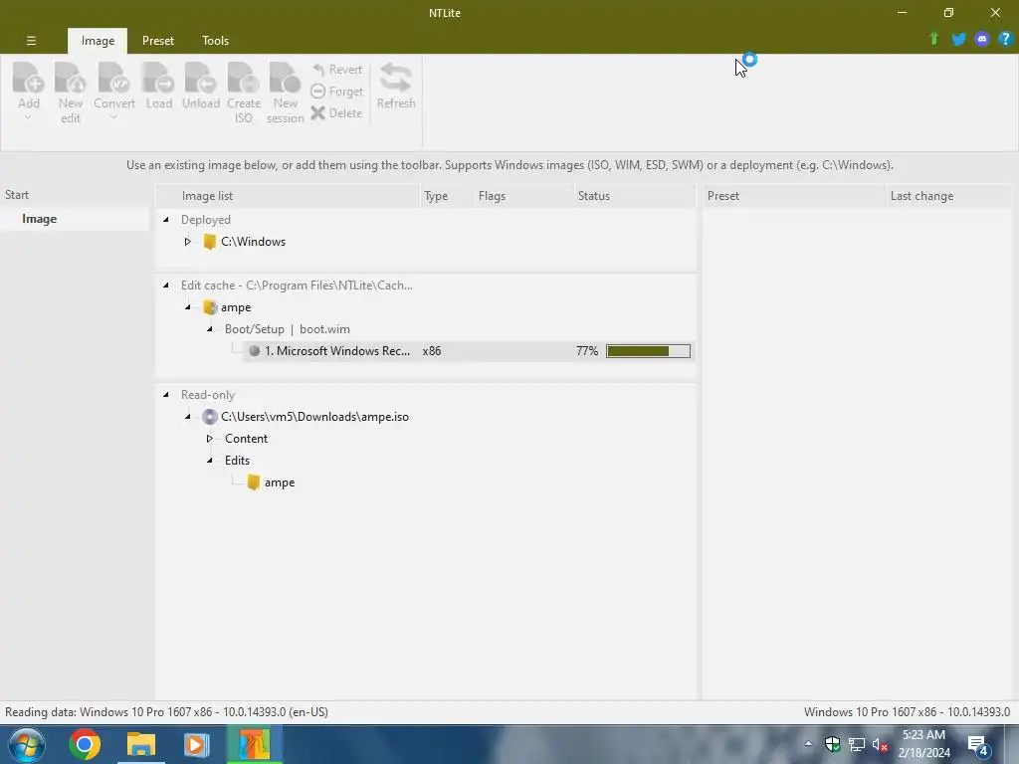Image resolution: width=1019 pixels, height=764 pixels.
Task: Open the Tools tab
Action: point(215,40)
